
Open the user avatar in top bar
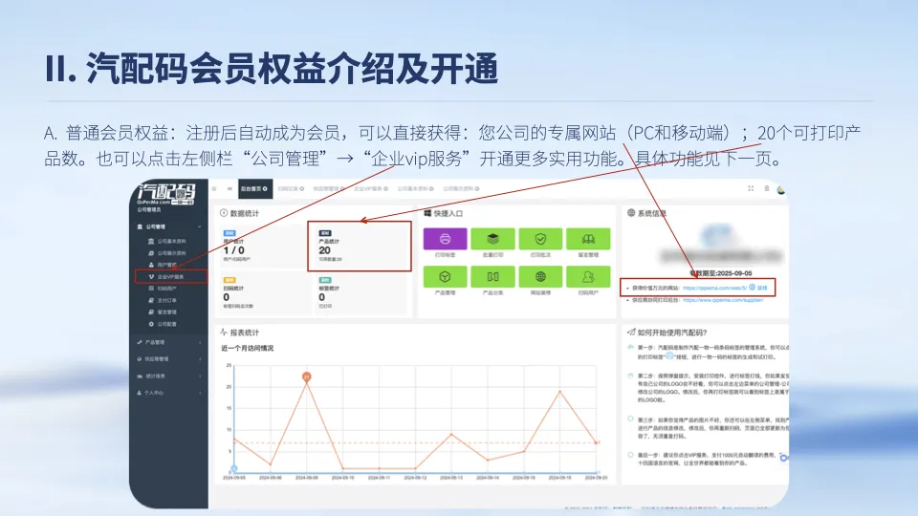[x=780, y=190]
